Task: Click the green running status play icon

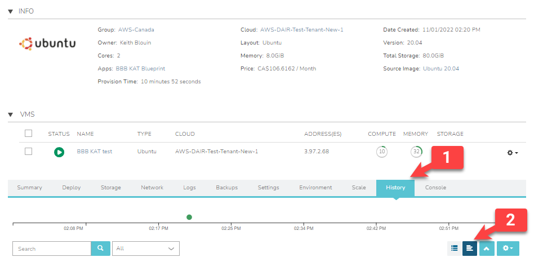Action: (59, 152)
